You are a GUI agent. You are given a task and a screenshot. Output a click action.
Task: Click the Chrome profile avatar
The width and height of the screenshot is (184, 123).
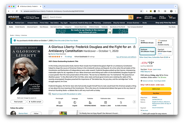point(171,11)
